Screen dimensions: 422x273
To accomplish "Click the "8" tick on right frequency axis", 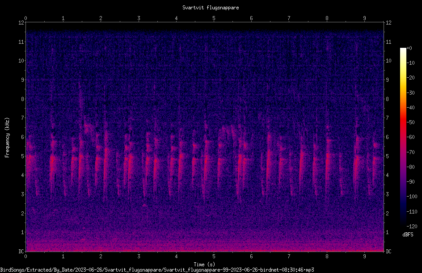I will [388, 99].
